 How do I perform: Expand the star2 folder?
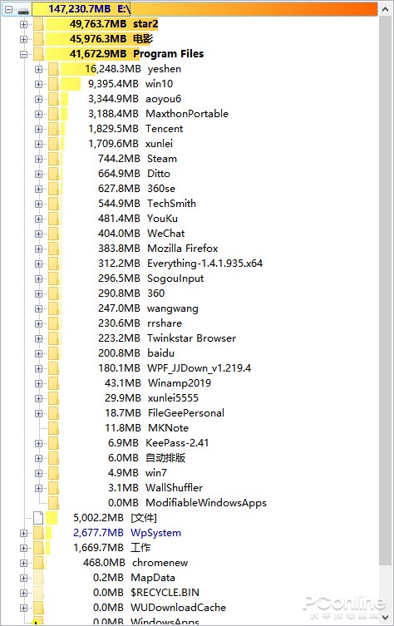pos(23,24)
